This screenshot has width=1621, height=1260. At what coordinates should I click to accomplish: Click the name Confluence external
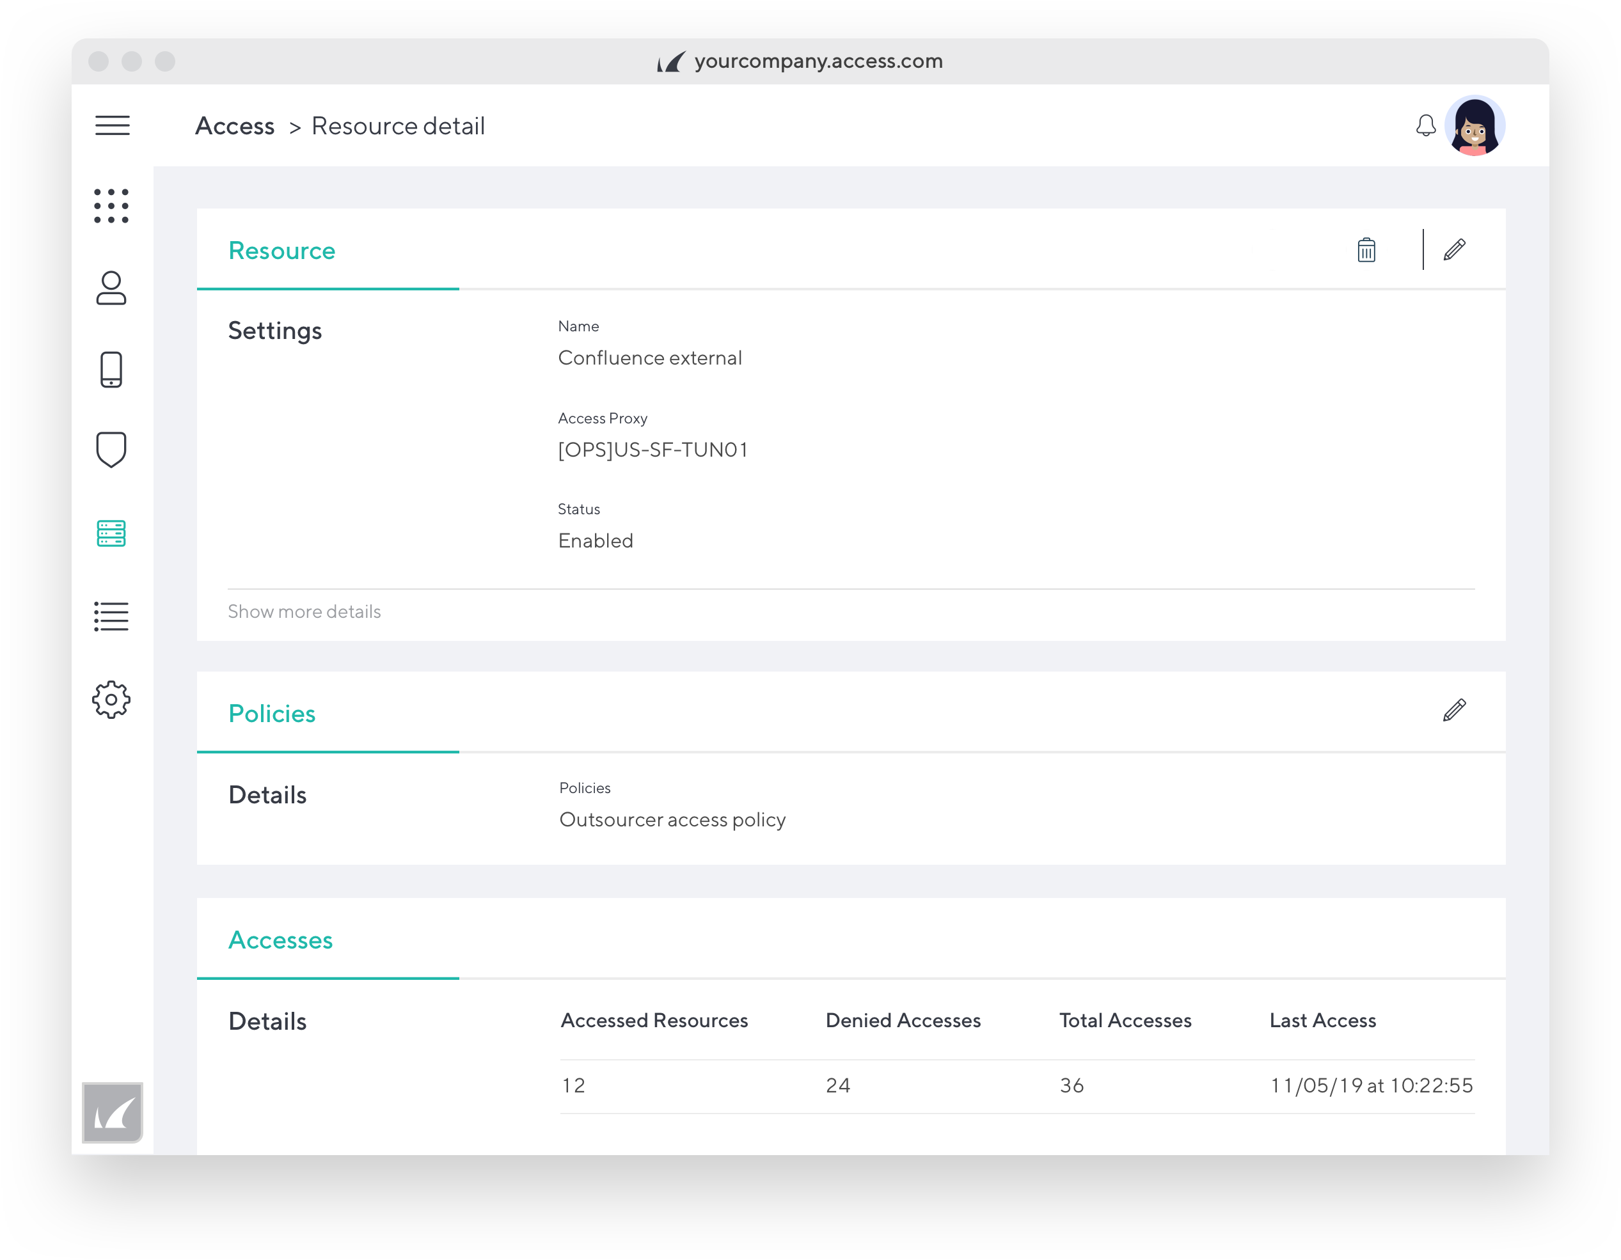[649, 358]
